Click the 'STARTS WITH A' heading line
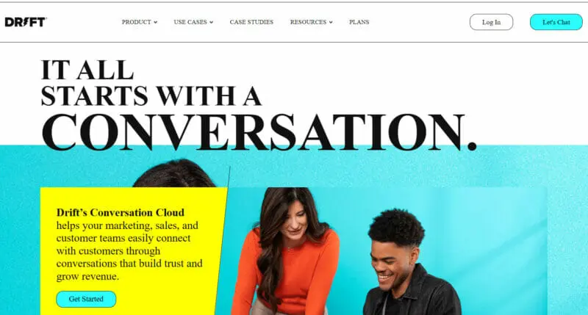This screenshot has height=315, width=588. coord(151,96)
